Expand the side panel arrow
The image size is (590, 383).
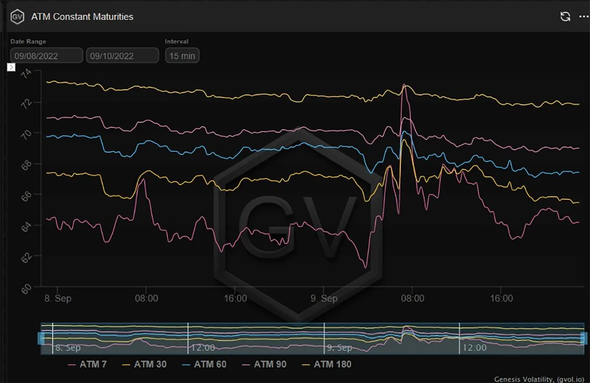(x=11, y=67)
